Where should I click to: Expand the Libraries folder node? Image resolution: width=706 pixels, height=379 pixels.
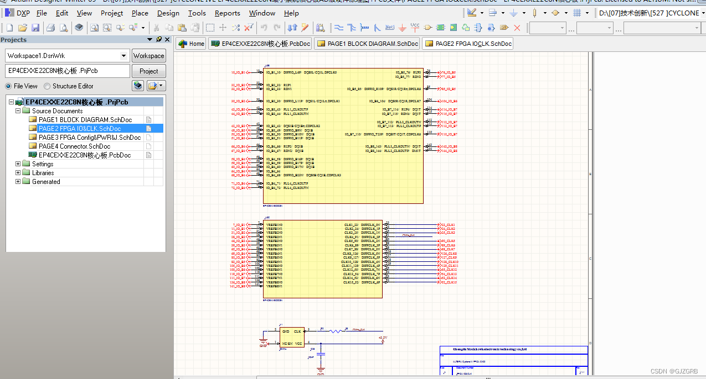[18, 173]
